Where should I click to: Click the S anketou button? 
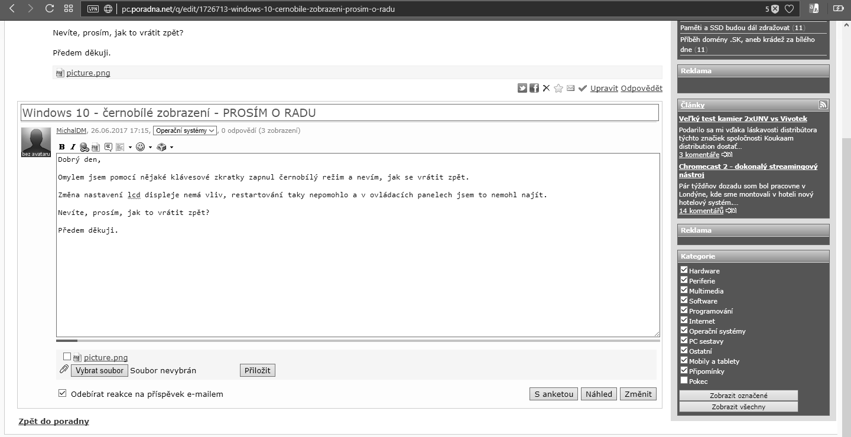(x=554, y=394)
